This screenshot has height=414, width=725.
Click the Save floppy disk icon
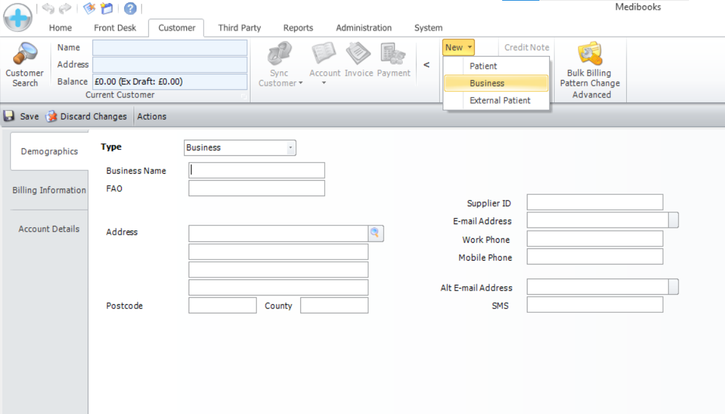pos(9,116)
